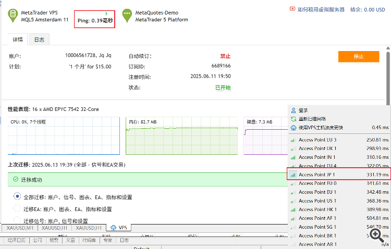The width and height of the screenshot is (391, 249).
Task: Click the Ping: 0.39毫秒 indicator
Action: click(95, 19)
